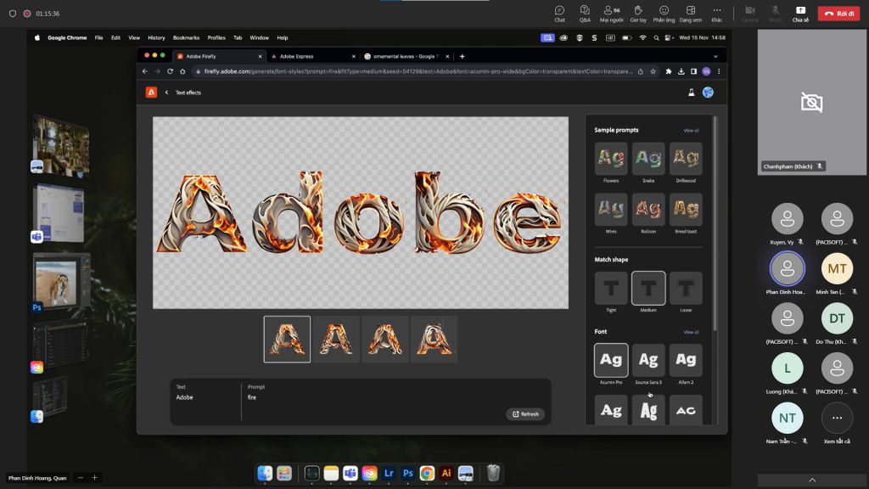Show the participants list (Mọi người)
Screen dimensions: 869x489
point(611,14)
